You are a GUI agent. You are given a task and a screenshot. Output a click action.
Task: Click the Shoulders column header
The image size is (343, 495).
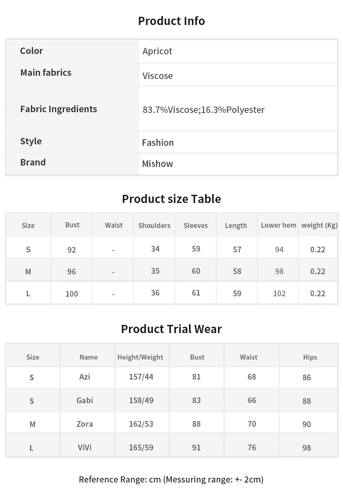tap(154, 226)
